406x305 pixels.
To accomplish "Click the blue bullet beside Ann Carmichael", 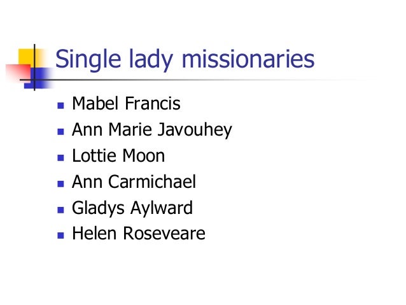I will pos(60,184).
